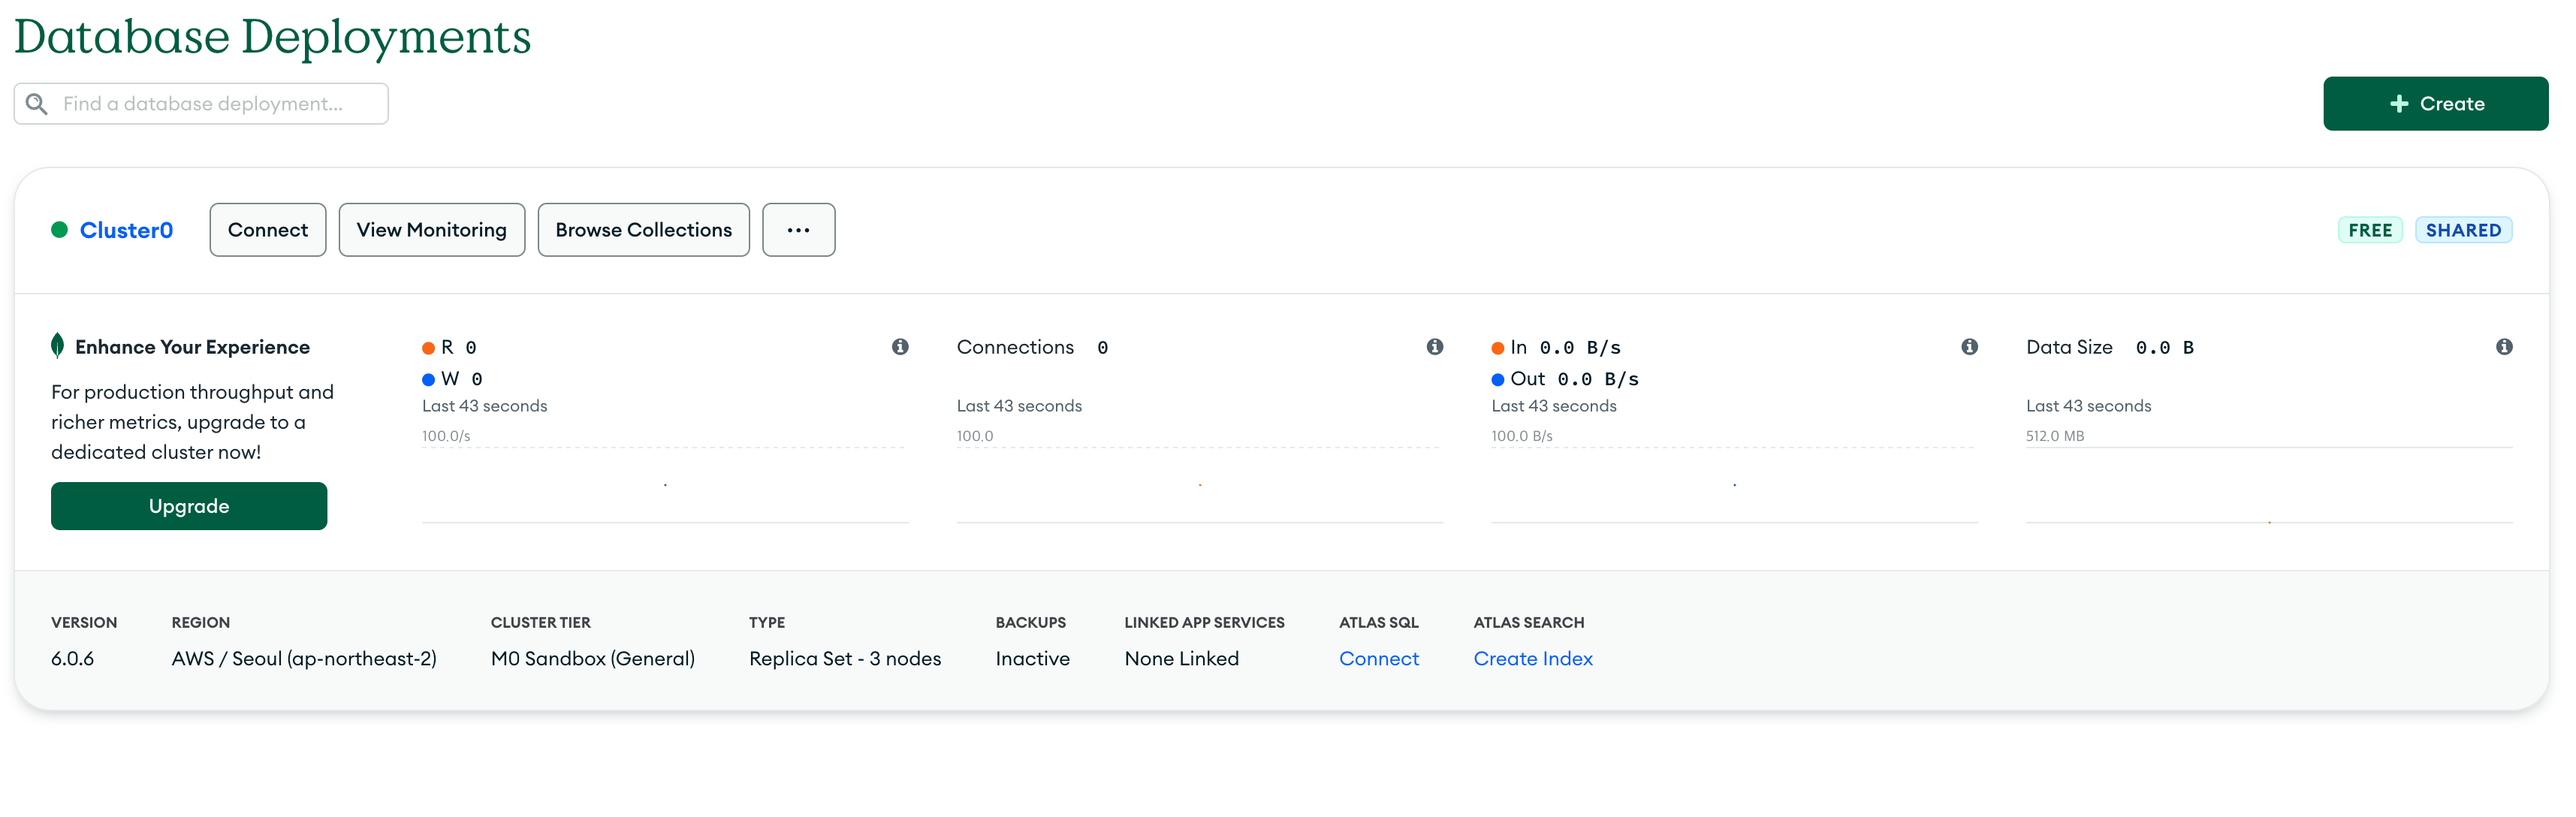Screen dimensions: 2576x817
Task: Open the three-dots cluster options menu
Action: [798, 230]
